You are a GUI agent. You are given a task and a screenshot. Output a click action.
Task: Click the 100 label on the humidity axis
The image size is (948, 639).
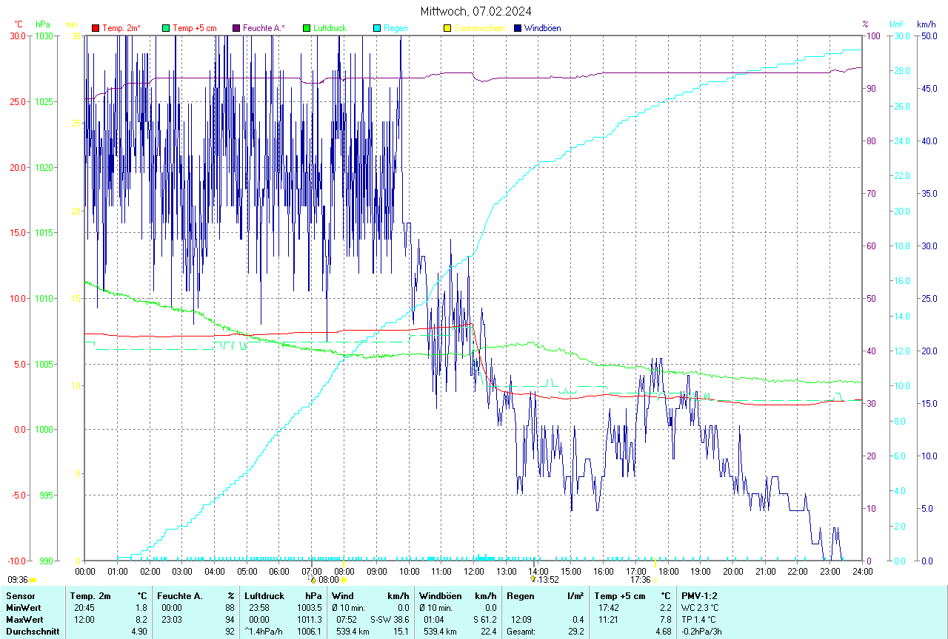pyautogui.click(x=873, y=35)
